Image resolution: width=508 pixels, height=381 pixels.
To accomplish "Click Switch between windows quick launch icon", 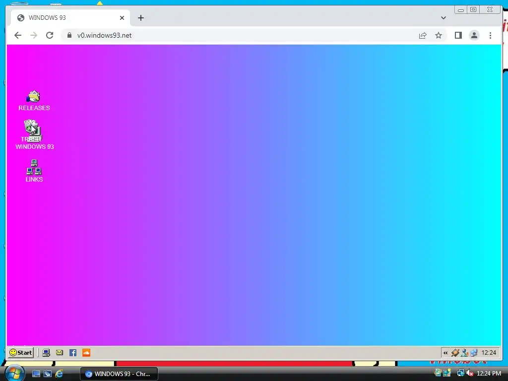I will click(48, 374).
